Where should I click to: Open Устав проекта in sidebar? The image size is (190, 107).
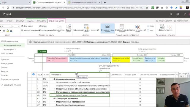(10, 49)
